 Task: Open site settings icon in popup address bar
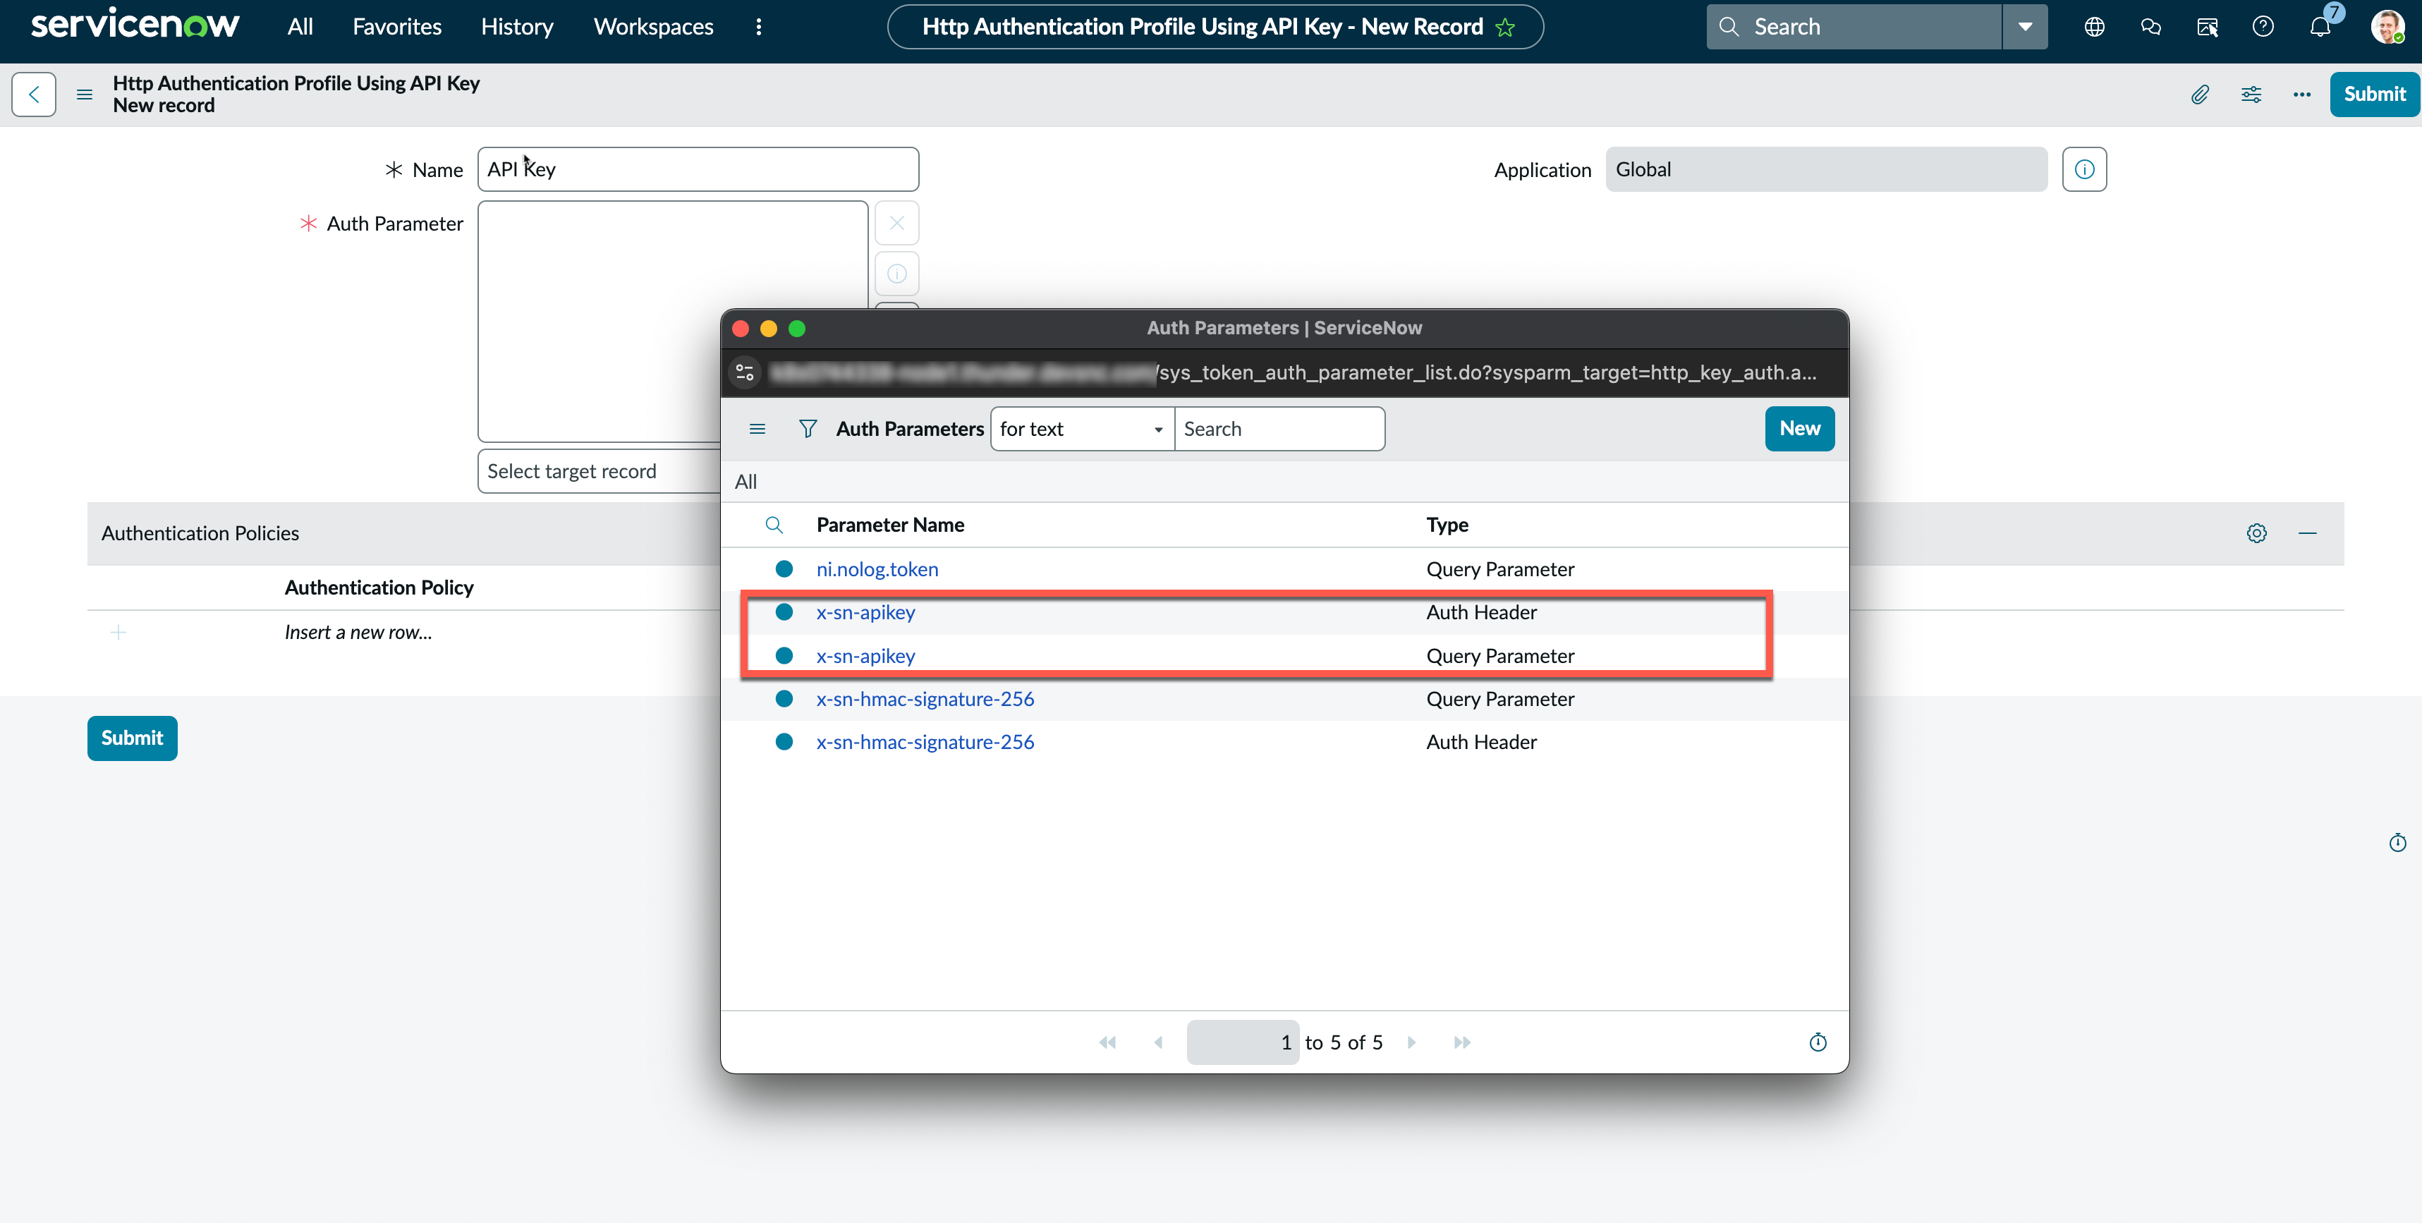coord(745,372)
